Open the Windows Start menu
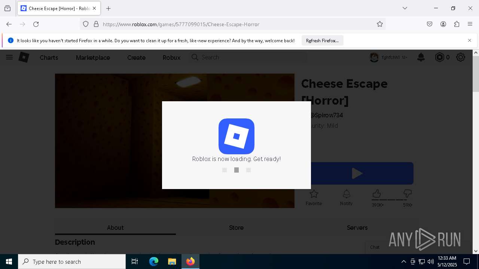 (x=9, y=262)
